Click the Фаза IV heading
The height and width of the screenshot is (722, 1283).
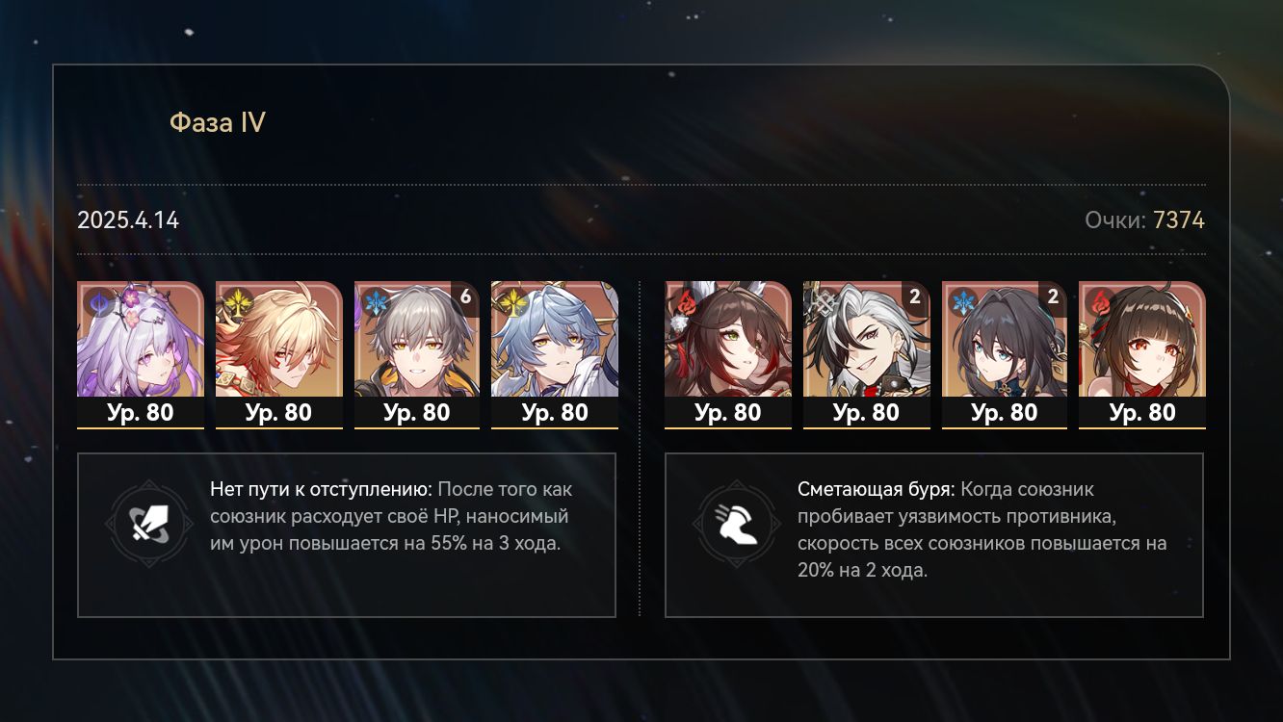[x=218, y=123]
